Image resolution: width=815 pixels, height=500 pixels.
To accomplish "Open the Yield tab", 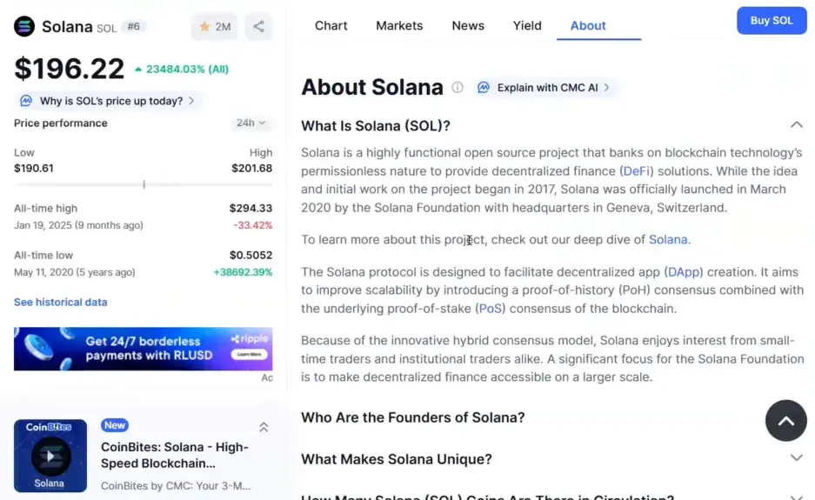I will point(527,25).
